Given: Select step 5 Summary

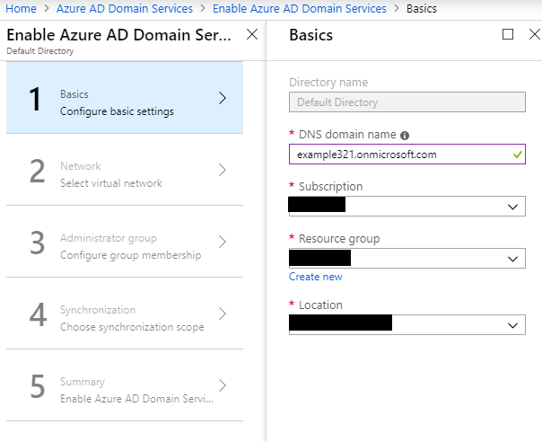Looking at the screenshot, I should click(125, 385).
